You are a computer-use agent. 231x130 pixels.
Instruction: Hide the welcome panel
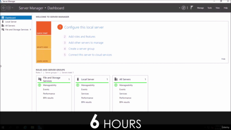[223, 59]
